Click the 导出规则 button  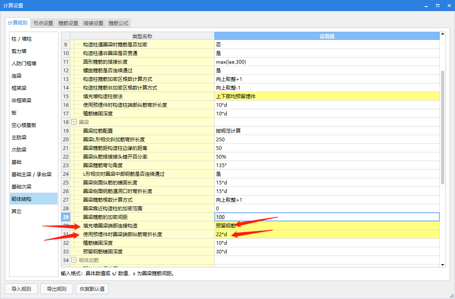tap(57, 289)
